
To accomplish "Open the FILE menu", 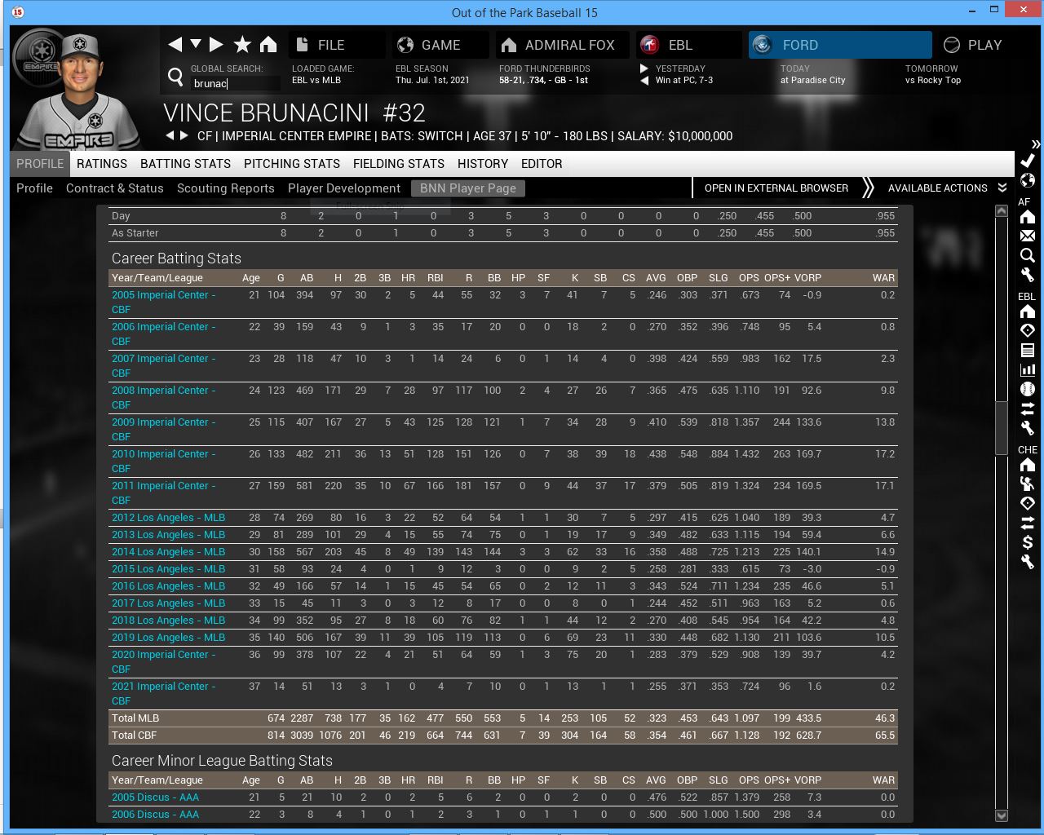I will (x=330, y=45).
